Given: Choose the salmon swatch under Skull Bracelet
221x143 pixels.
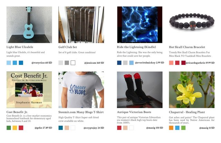Looking at the screenshot, I should point(171,63).
